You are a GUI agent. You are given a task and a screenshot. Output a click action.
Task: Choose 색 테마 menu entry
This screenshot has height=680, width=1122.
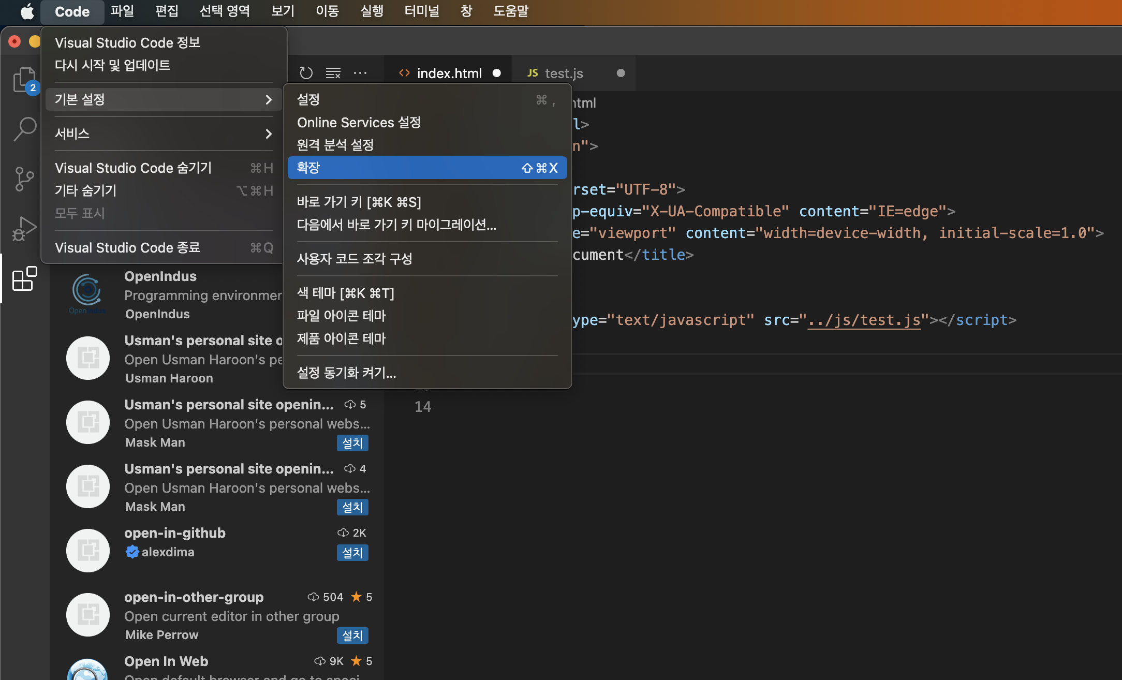(346, 293)
